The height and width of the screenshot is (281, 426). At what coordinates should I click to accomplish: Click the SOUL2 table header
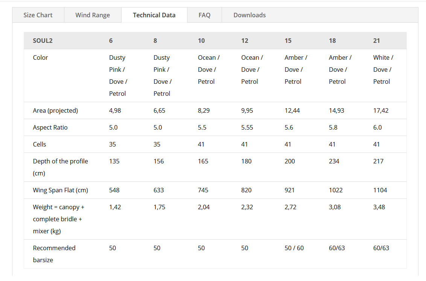43,41
